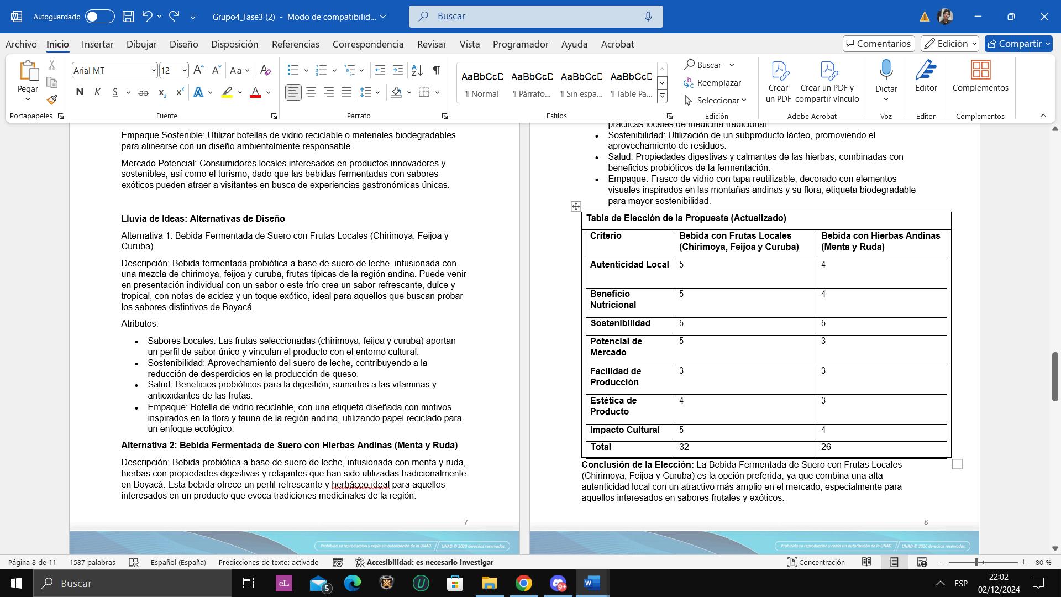Click in the Buscar search field
The height and width of the screenshot is (597, 1061).
tap(536, 17)
